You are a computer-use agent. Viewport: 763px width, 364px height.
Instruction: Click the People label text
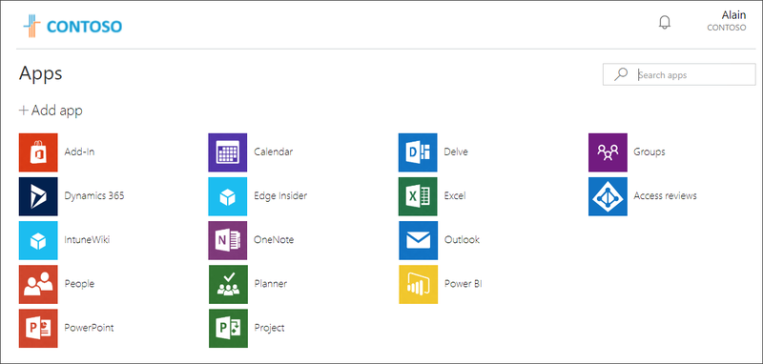click(x=79, y=284)
